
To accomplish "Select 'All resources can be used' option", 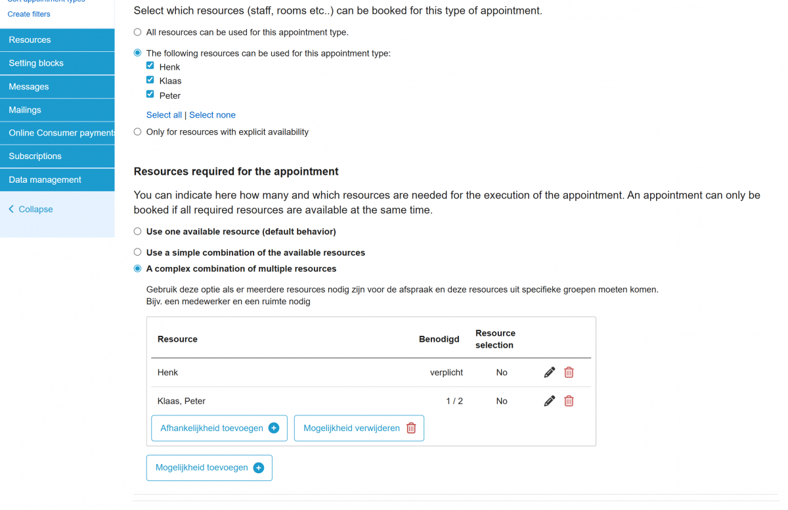I will (137, 32).
